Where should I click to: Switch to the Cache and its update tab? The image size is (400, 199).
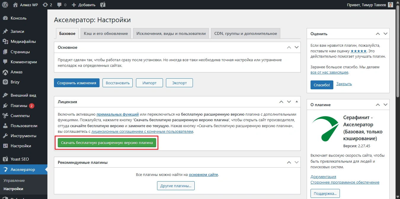[x=106, y=33]
